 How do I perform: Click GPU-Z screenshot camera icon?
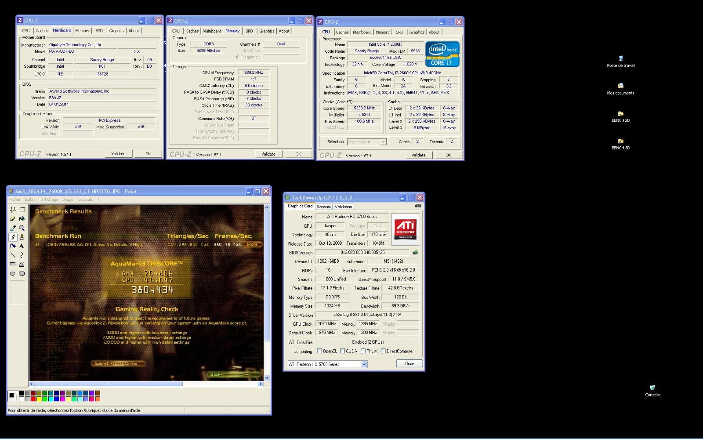[x=418, y=206]
